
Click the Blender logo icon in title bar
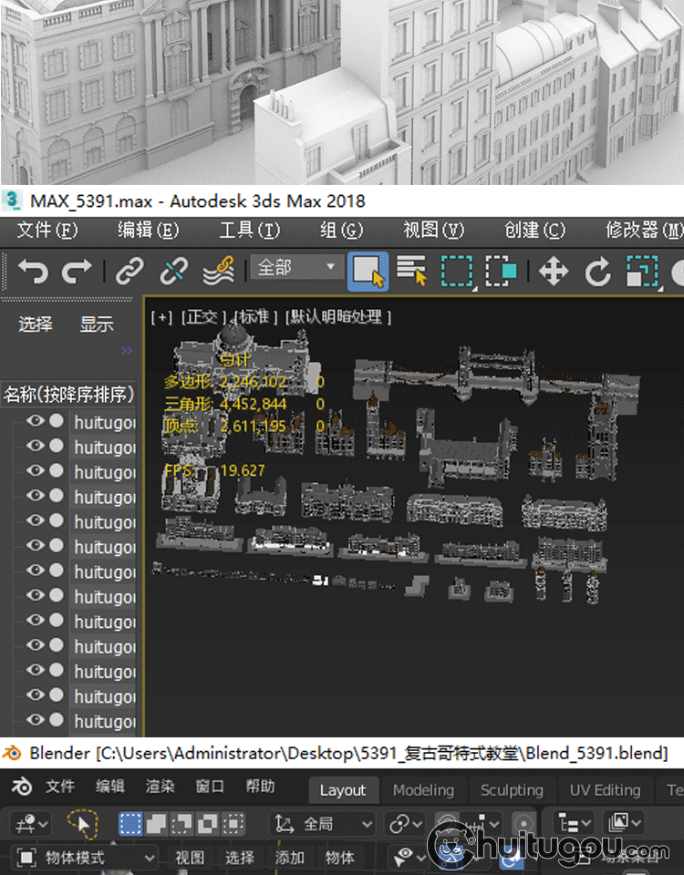tap(12, 754)
